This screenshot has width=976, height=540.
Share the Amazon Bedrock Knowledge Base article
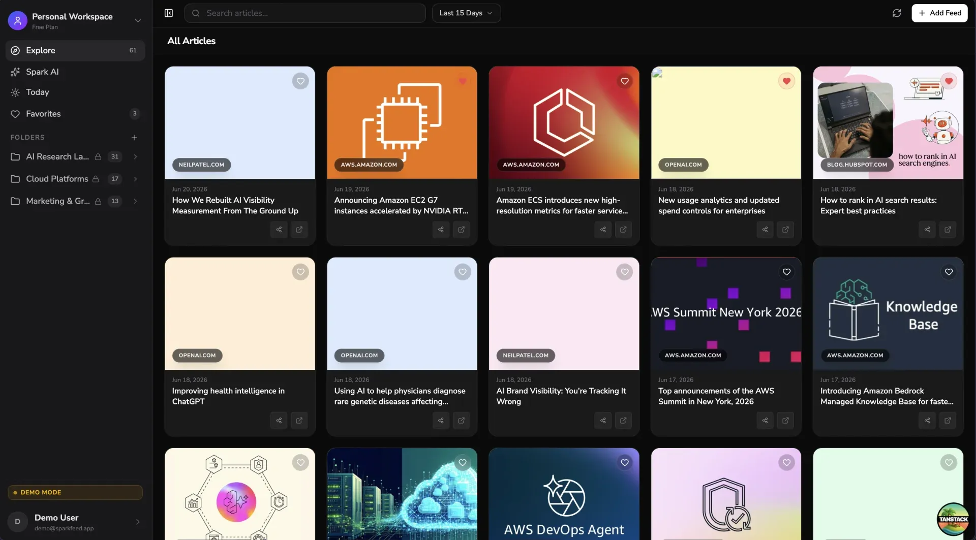coord(927,421)
